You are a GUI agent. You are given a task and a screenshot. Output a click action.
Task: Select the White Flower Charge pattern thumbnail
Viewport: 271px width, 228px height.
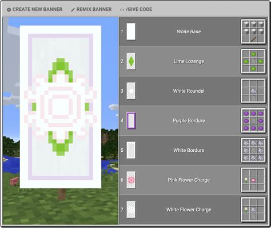click(x=131, y=210)
